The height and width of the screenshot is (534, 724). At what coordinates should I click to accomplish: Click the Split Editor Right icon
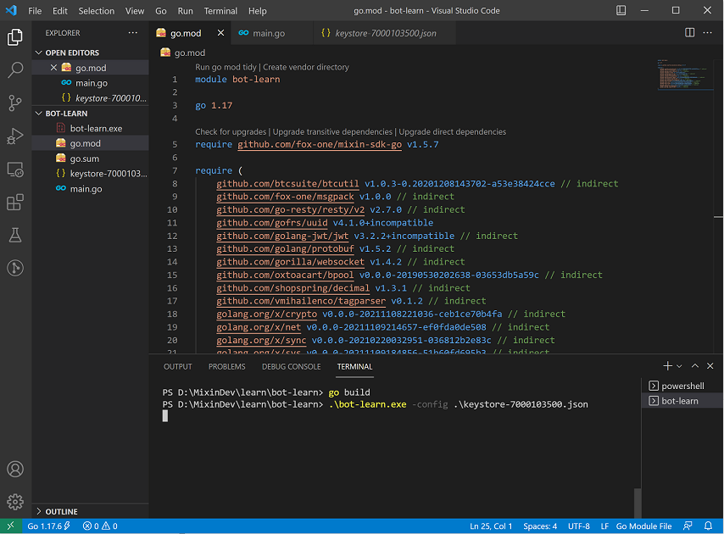[689, 33]
